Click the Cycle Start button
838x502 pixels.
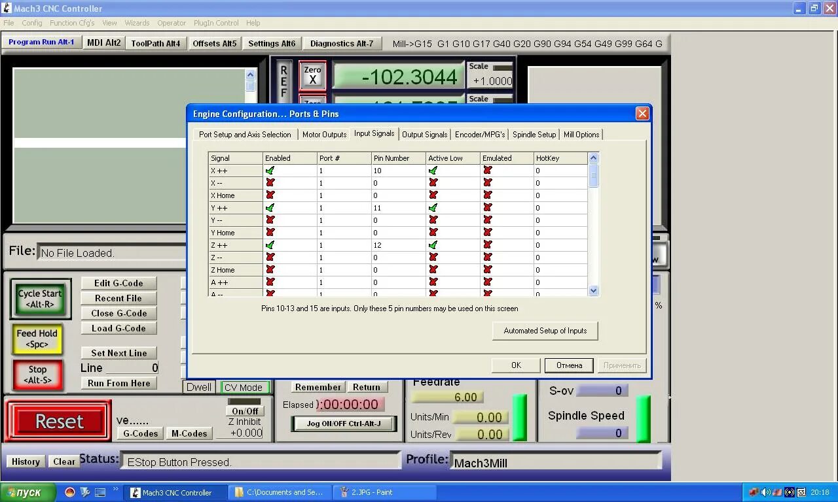point(39,299)
